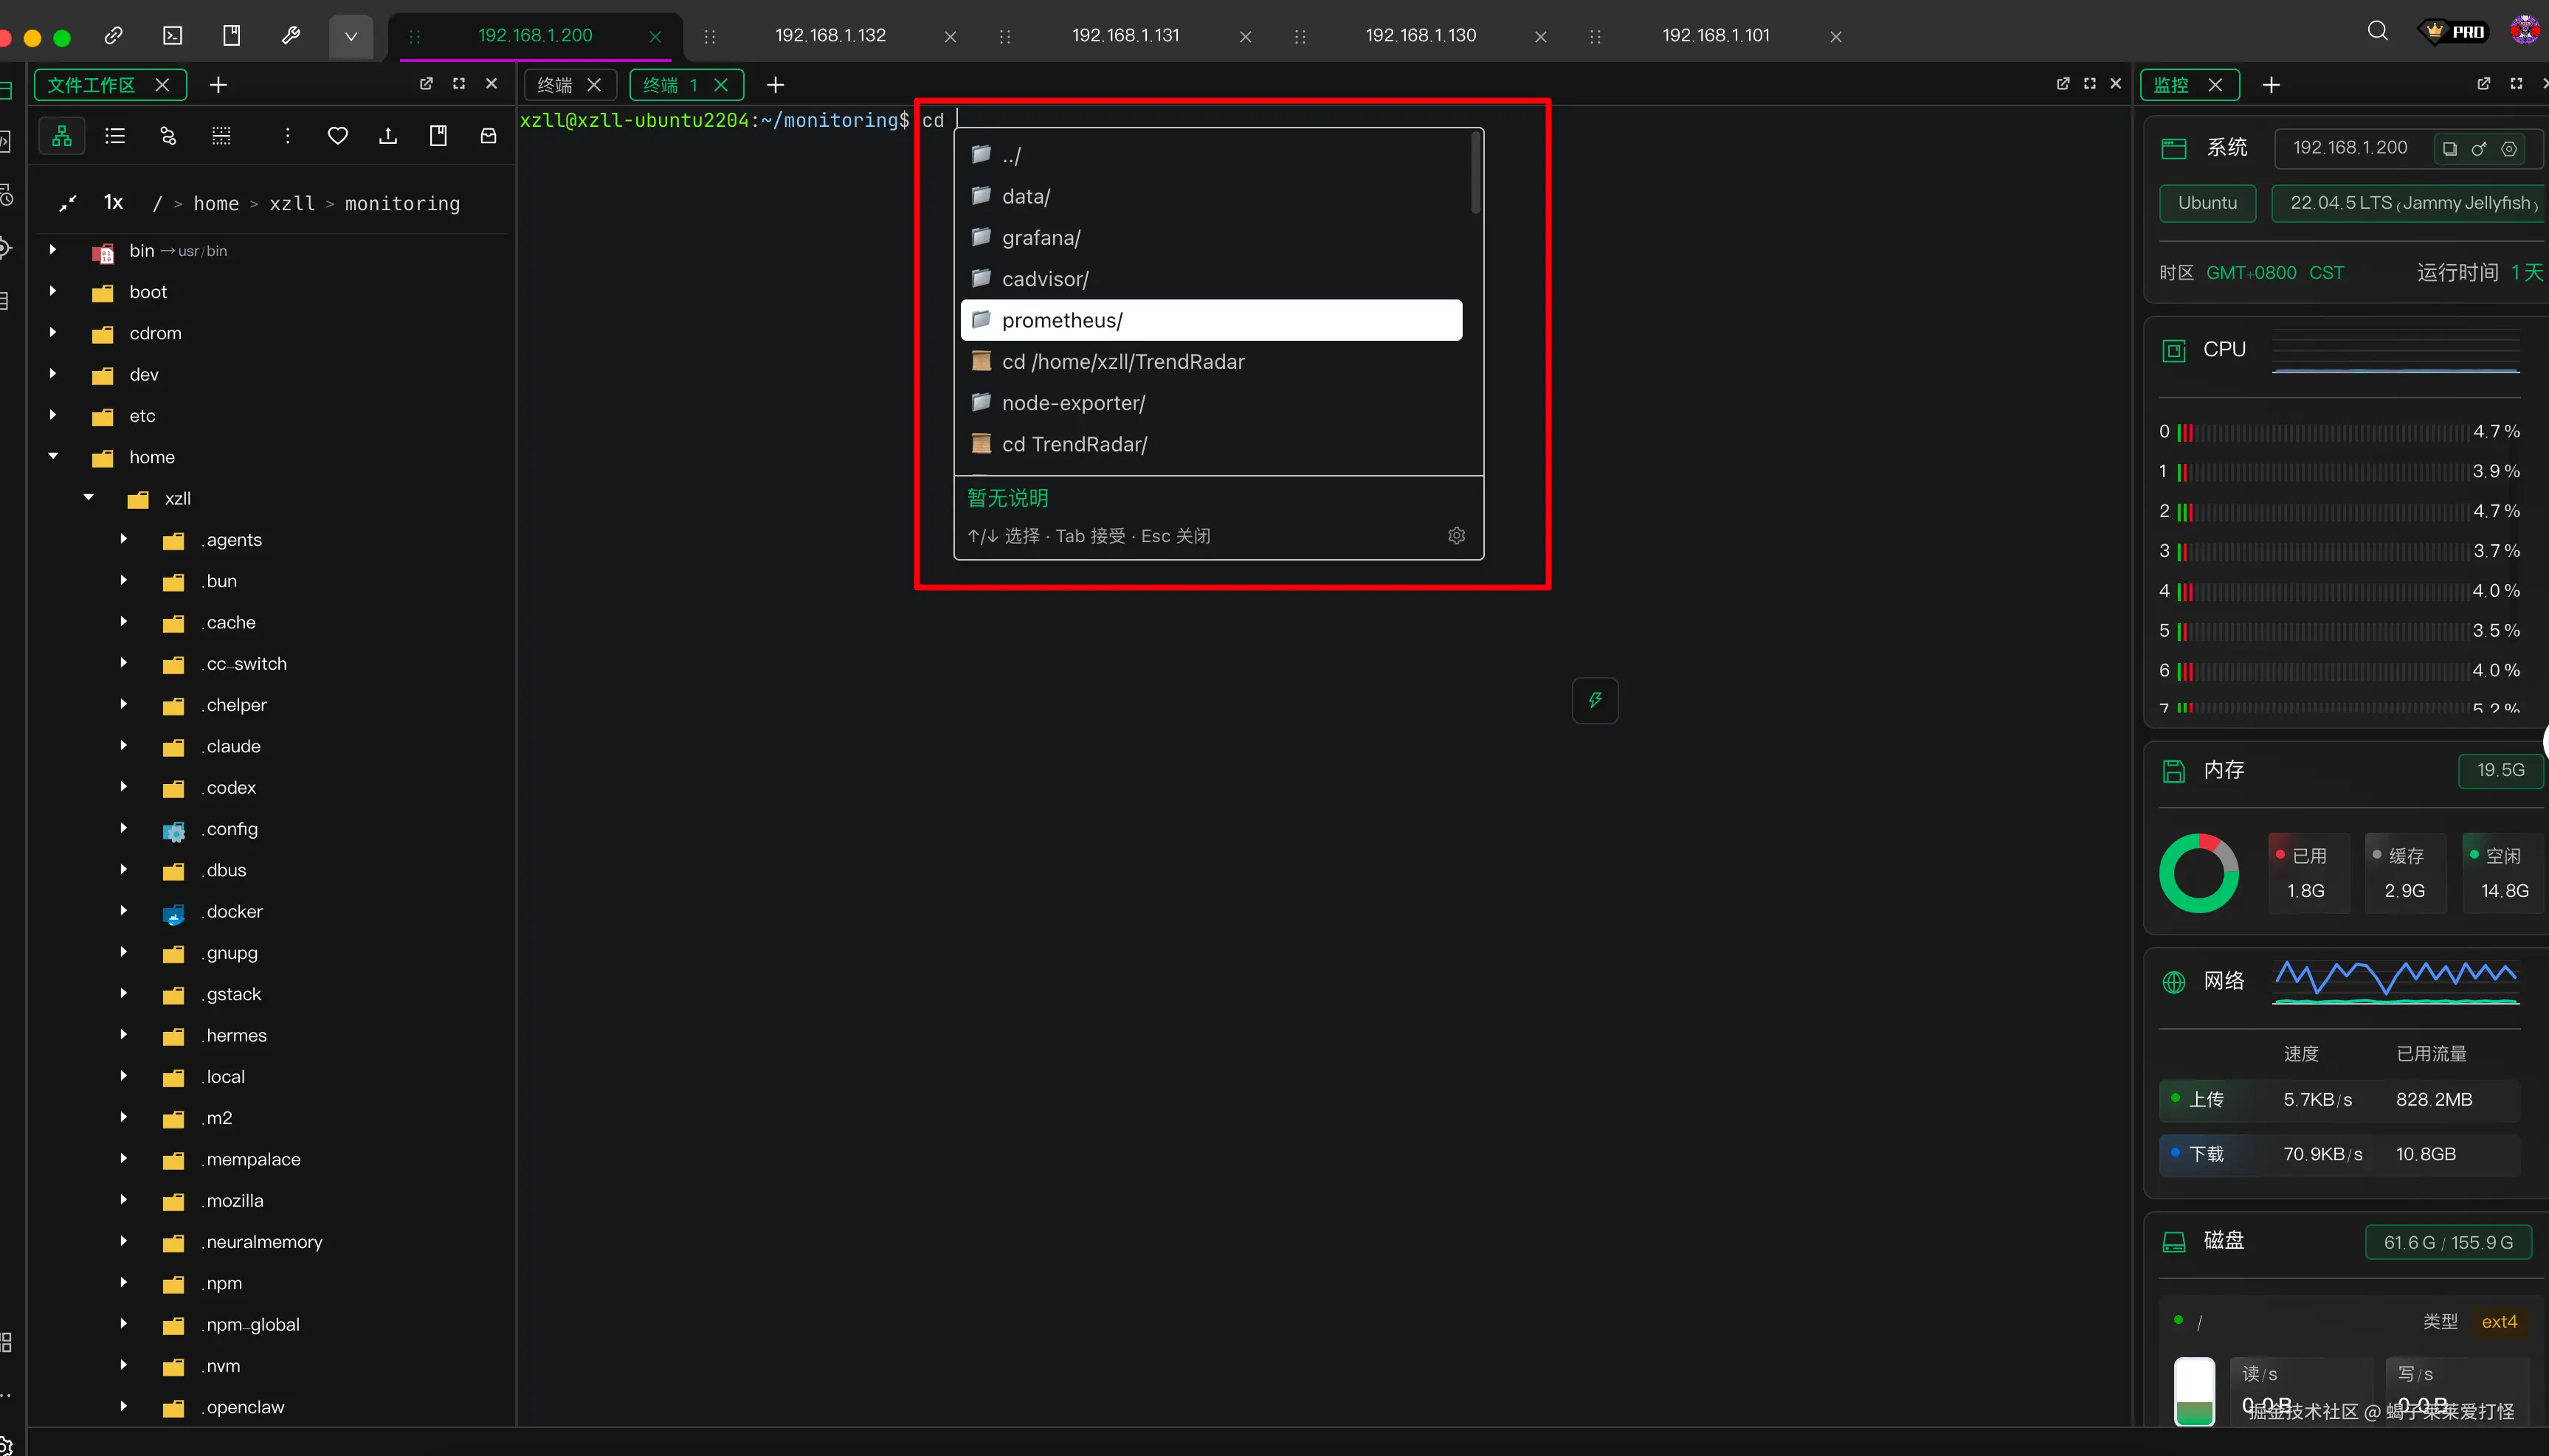
Task: Open the terminal icon in top toolbar
Action: (x=173, y=36)
